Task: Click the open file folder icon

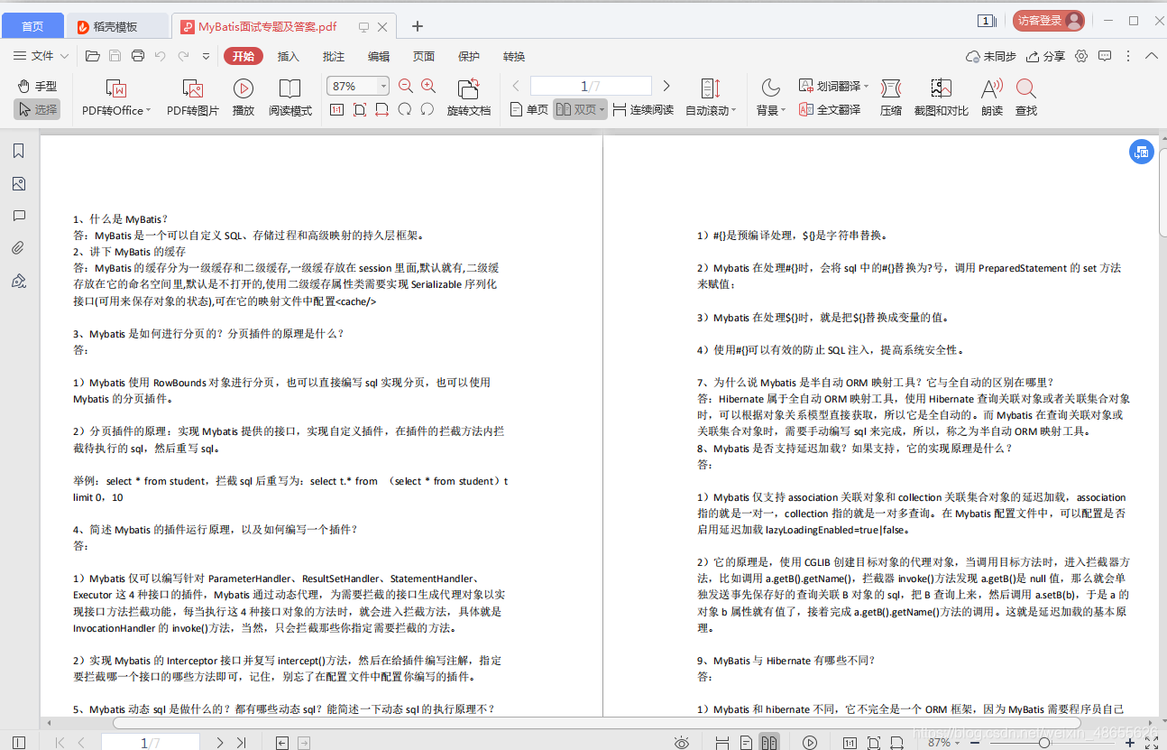Action: pyautogui.click(x=92, y=56)
